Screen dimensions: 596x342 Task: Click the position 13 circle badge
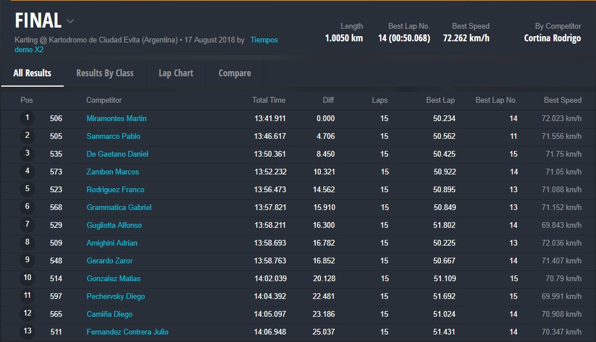point(27,332)
